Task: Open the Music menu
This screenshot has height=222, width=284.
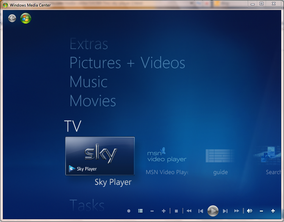Action: [89, 82]
